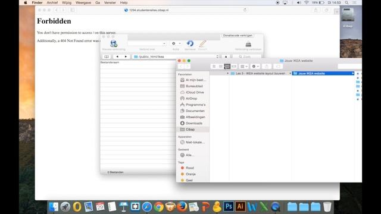Click the Finder edit tags button
381x214 pixels.
tap(278, 66)
